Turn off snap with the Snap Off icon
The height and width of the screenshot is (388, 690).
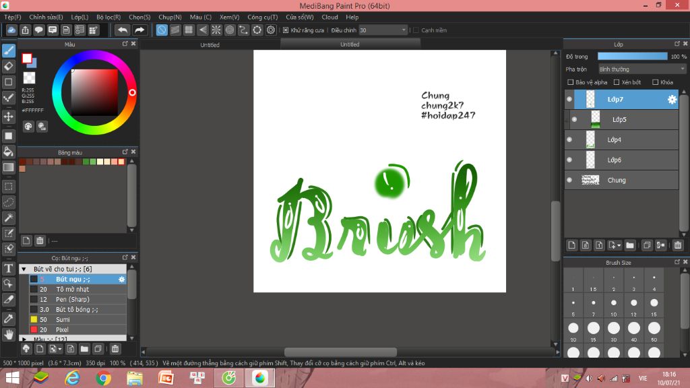tap(162, 30)
